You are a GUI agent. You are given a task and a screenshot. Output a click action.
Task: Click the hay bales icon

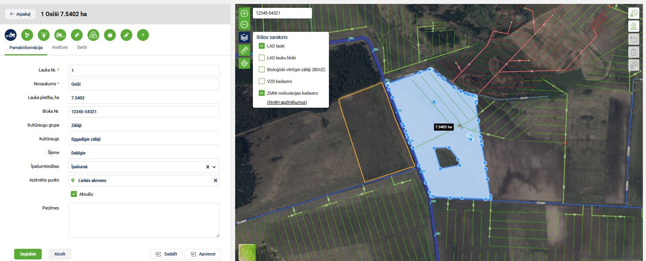(x=93, y=35)
